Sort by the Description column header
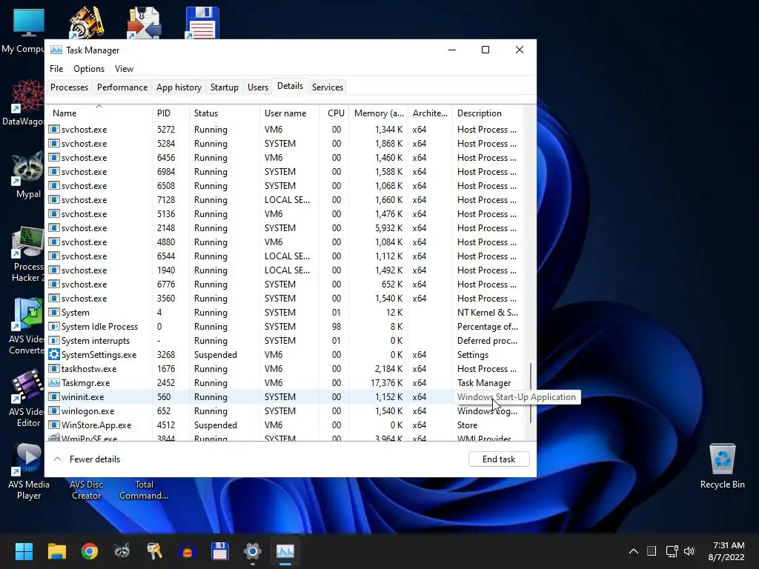Image resolution: width=759 pixels, height=569 pixels. pos(488,113)
